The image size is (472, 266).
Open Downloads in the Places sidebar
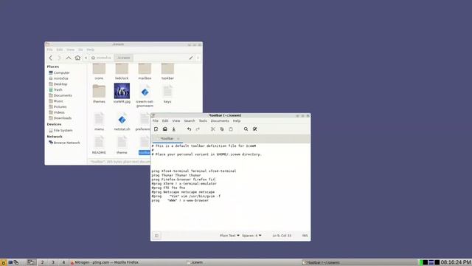click(x=63, y=118)
